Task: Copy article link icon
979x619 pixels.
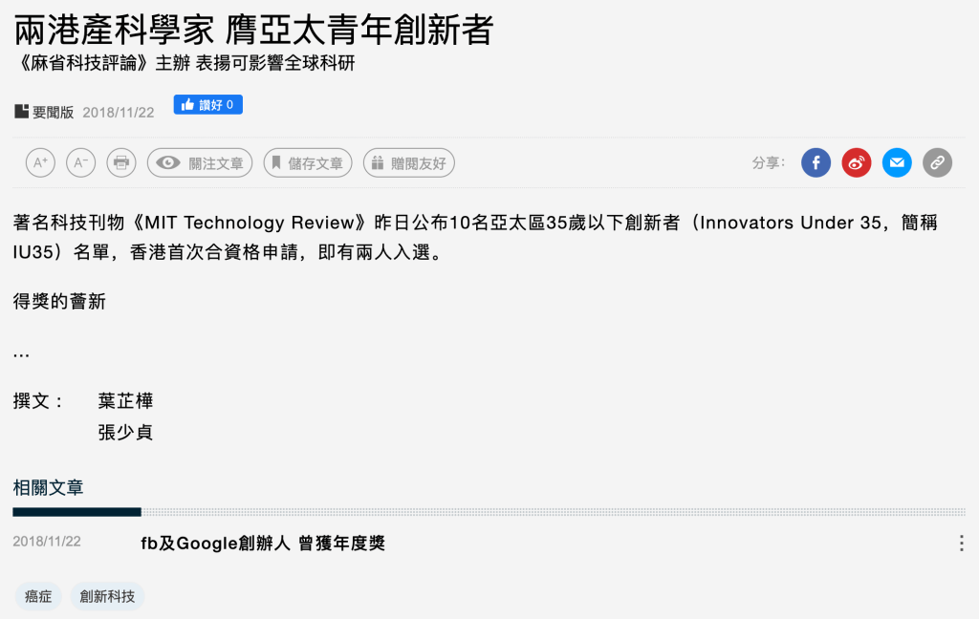Action: pyautogui.click(x=937, y=163)
